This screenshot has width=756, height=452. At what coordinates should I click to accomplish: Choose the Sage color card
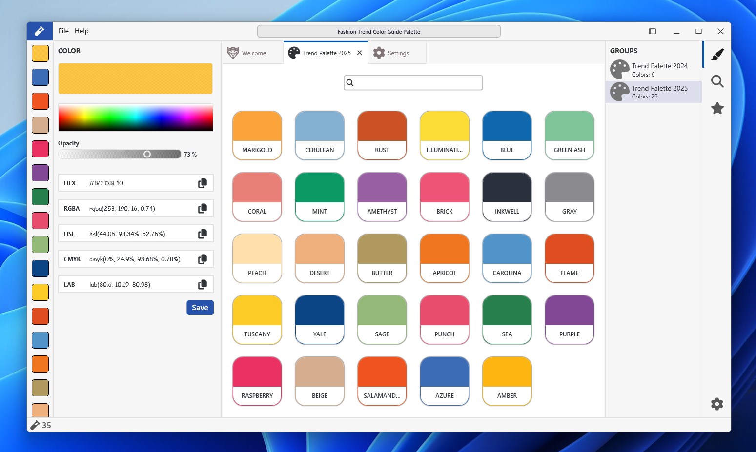(382, 320)
